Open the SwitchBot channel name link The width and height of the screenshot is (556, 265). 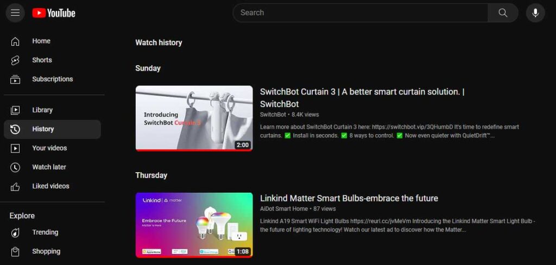click(273, 115)
